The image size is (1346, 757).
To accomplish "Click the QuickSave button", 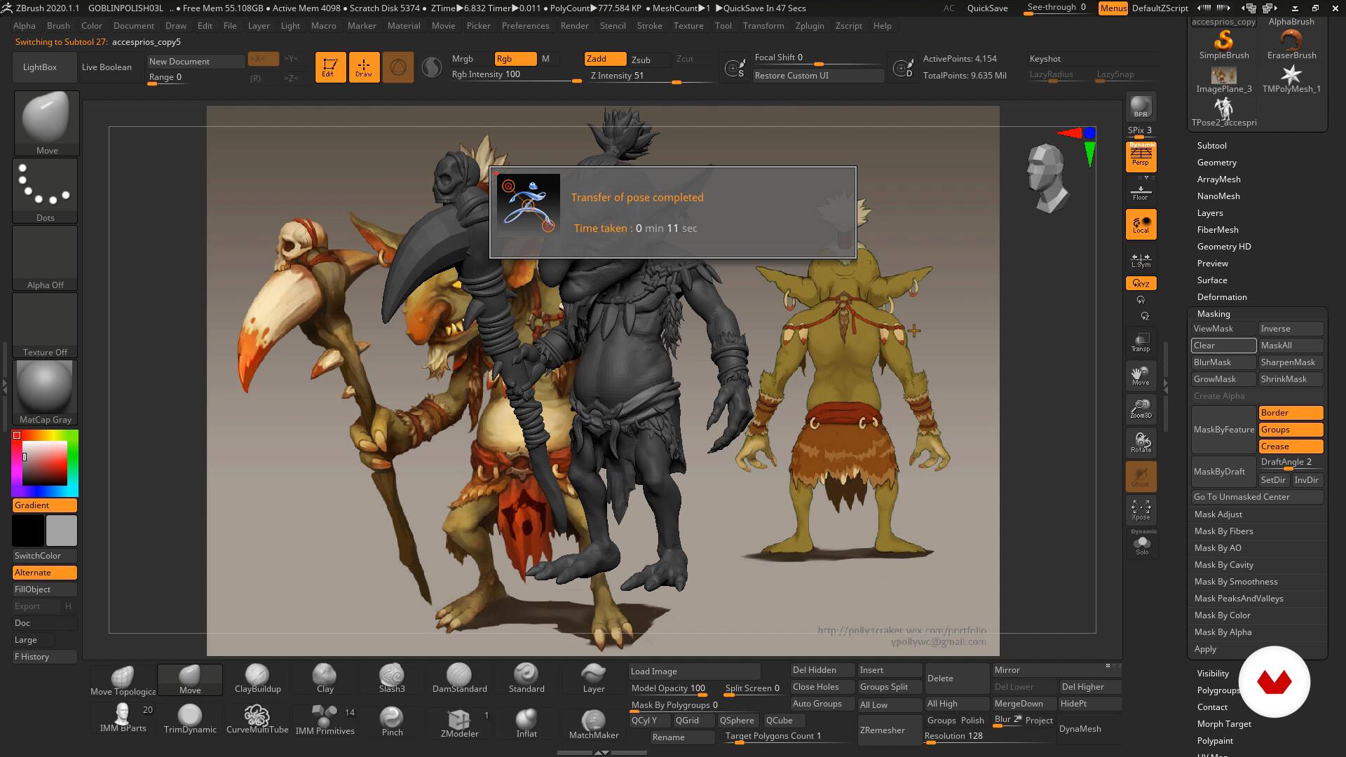I will tap(987, 8).
